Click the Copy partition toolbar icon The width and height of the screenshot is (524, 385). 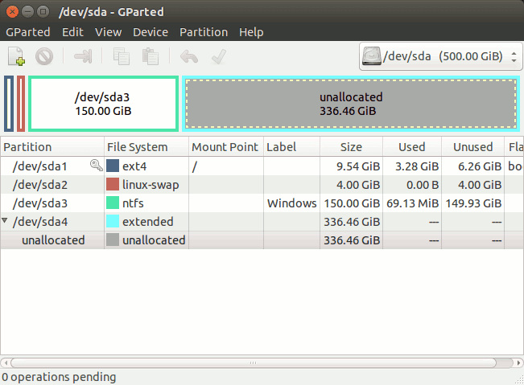point(122,56)
